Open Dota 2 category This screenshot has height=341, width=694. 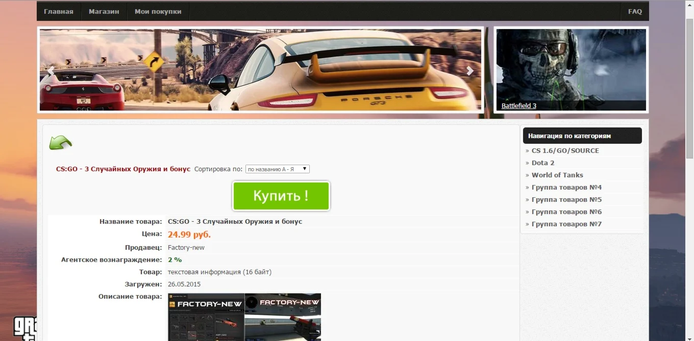[543, 163]
